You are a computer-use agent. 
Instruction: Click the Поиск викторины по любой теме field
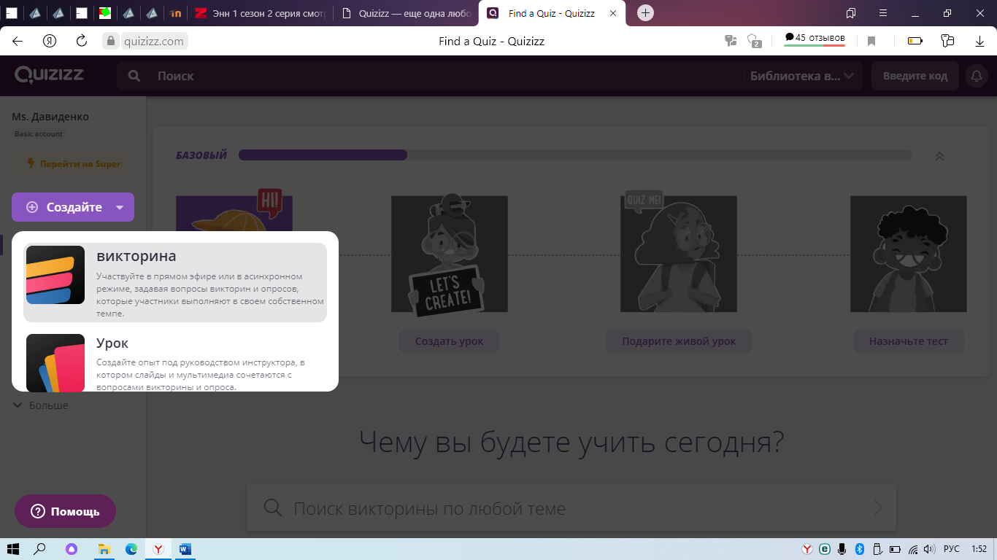click(x=571, y=507)
